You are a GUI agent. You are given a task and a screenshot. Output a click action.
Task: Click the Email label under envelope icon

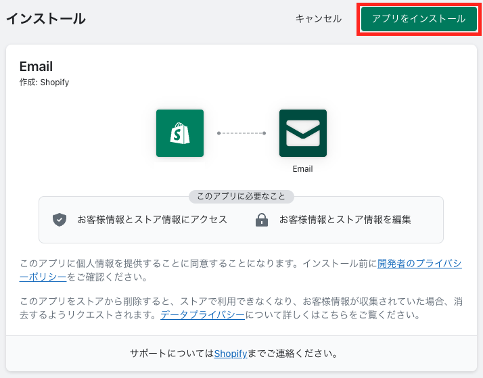[302, 169]
